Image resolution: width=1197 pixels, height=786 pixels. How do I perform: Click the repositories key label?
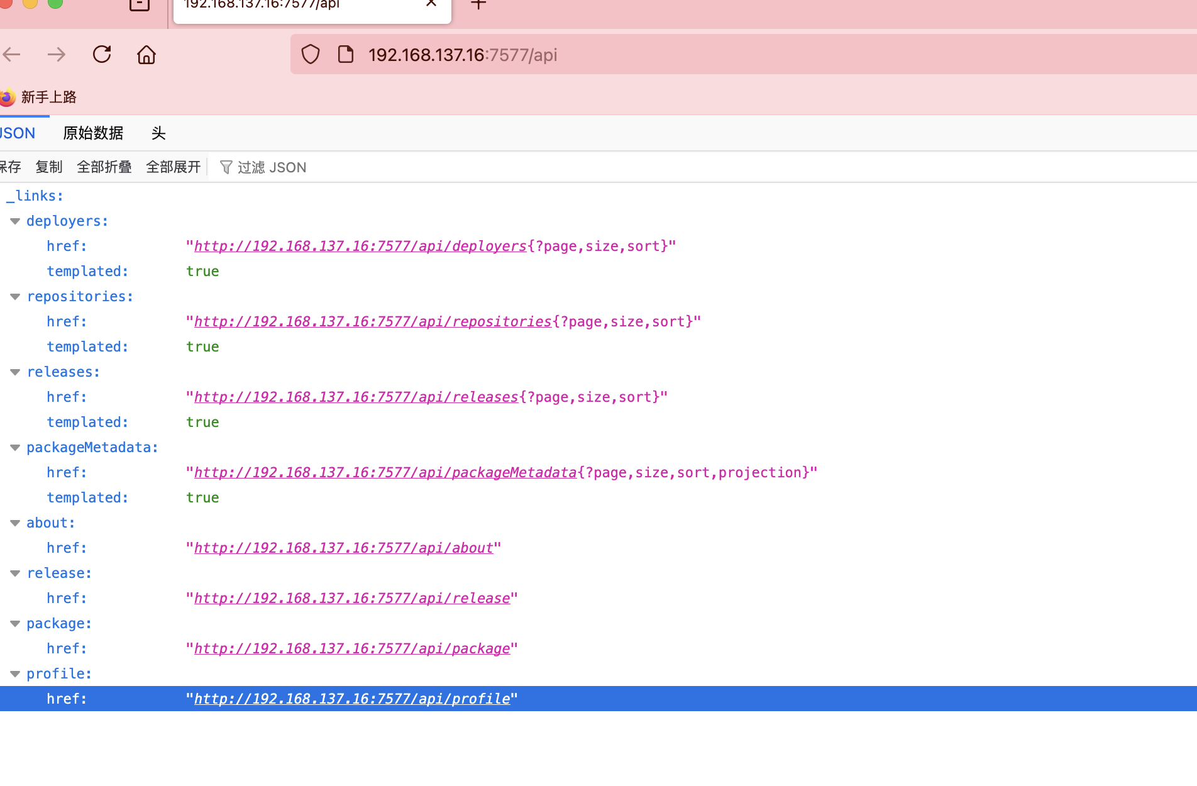click(80, 297)
